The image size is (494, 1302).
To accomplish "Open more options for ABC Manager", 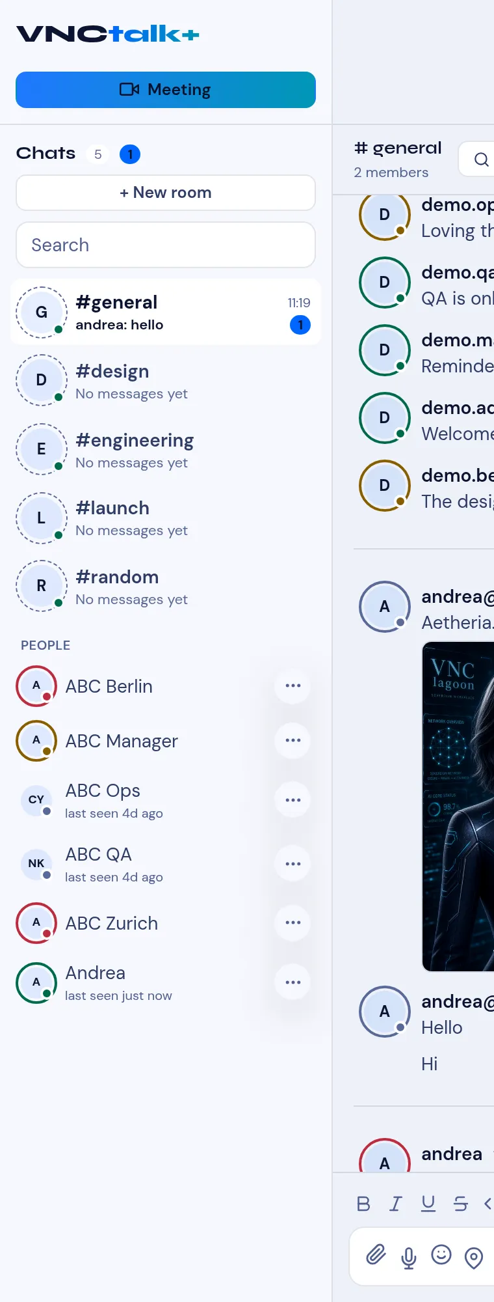I will pos(293,740).
